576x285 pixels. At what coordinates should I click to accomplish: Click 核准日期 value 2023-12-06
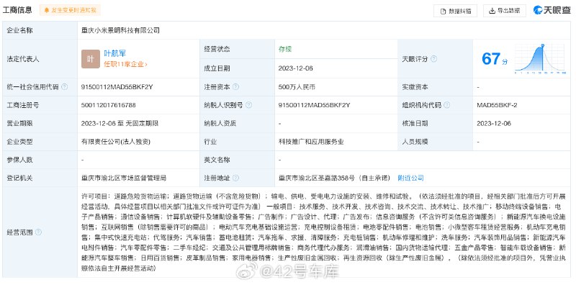point(494,123)
